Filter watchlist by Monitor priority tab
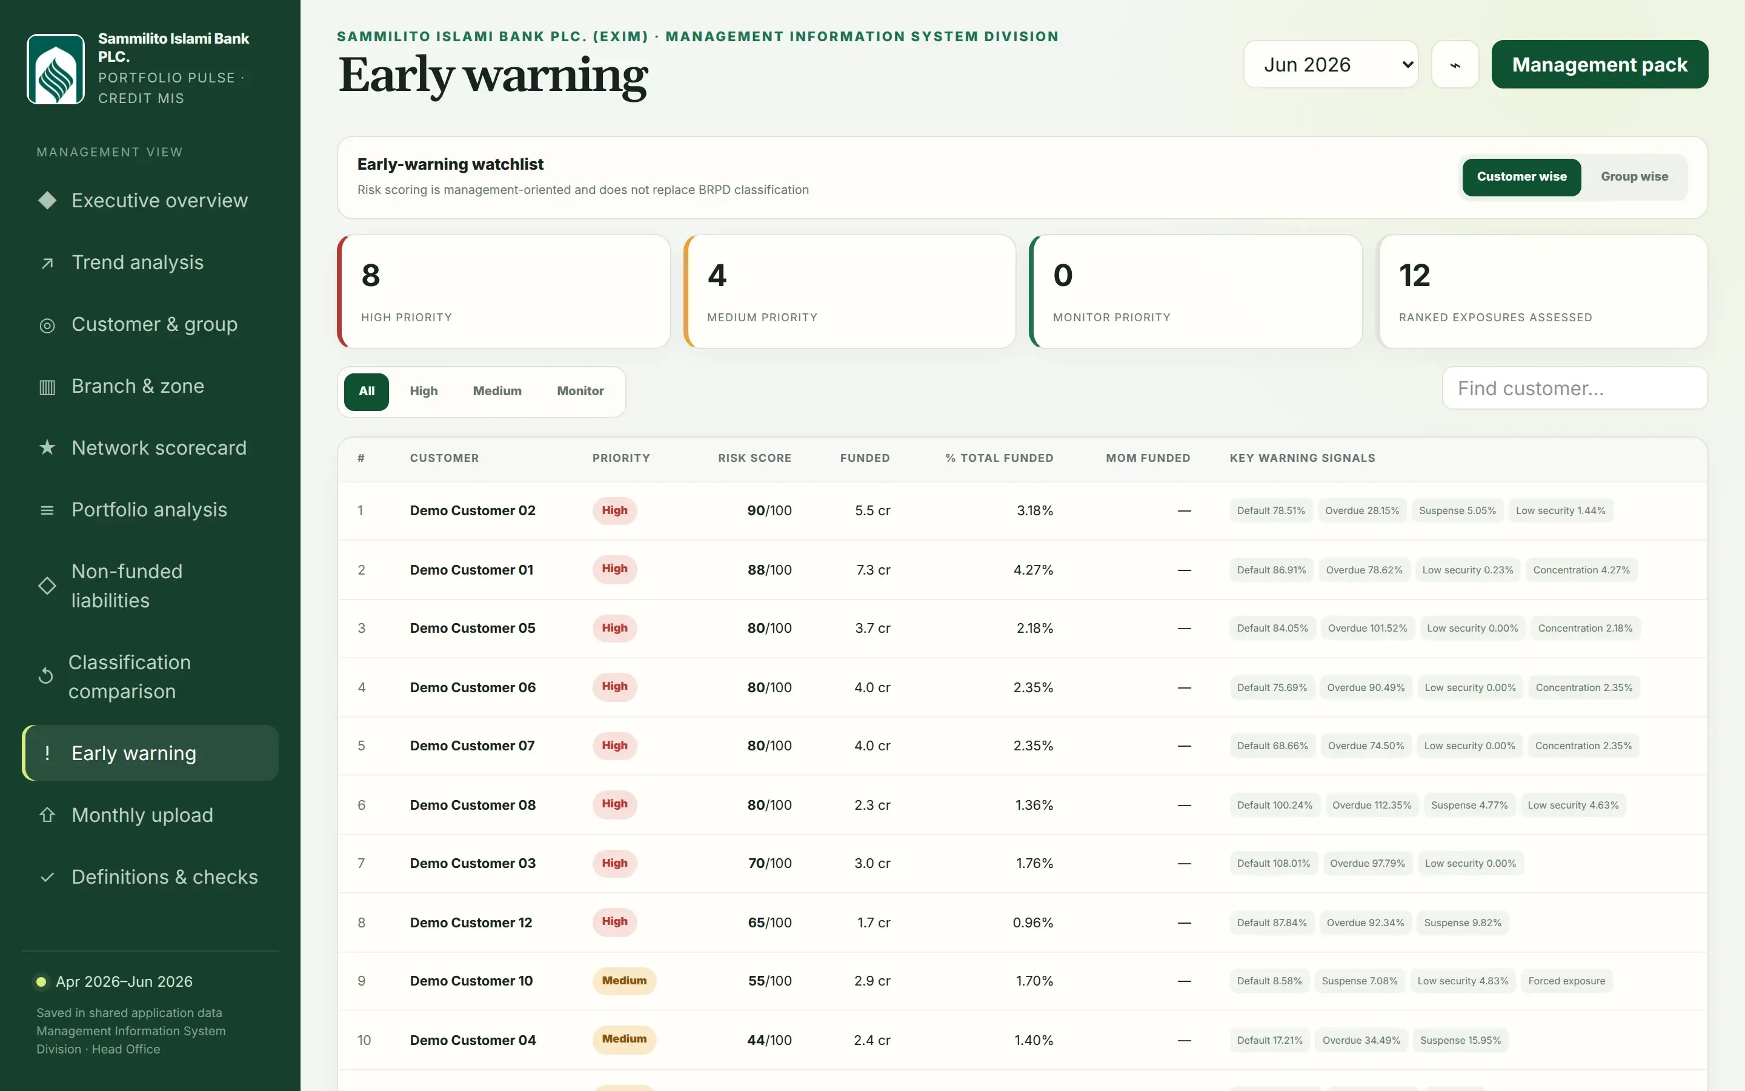The width and height of the screenshot is (1745, 1091). click(x=580, y=391)
